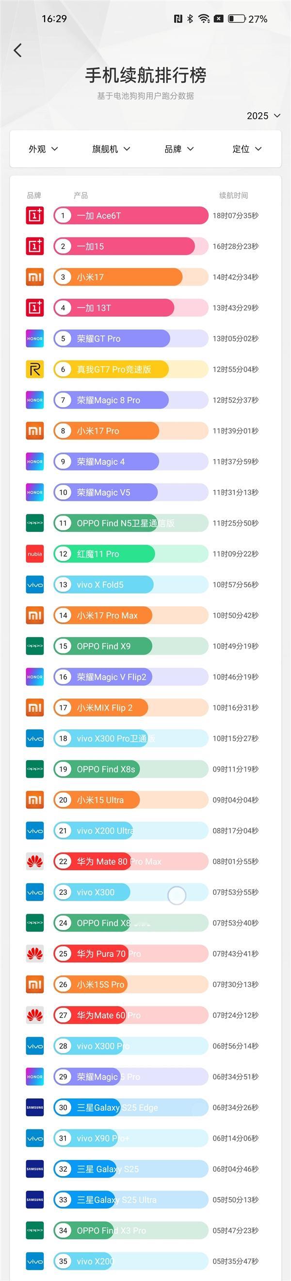The width and height of the screenshot is (291, 1281).
Task: Click the Huawei logo beside Mate 80 Pro Max
Action: [35, 861]
